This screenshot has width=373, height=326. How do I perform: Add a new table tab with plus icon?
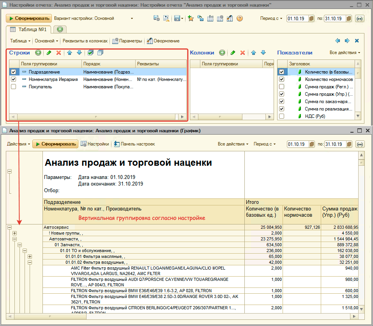pyautogui.click(x=60, y=29)
